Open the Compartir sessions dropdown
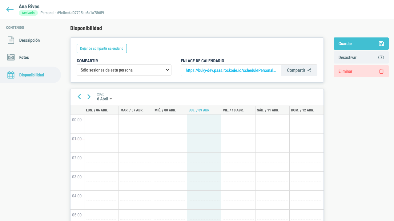Screen dimensions: 394x221 (x=124, y=70)
